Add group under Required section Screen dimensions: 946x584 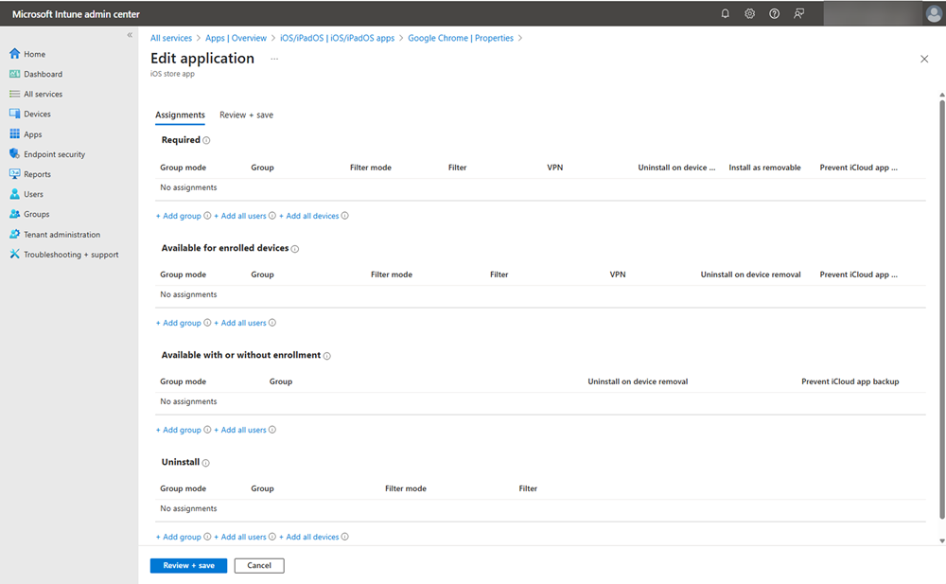pyautogui.click(x=178, y=216)
